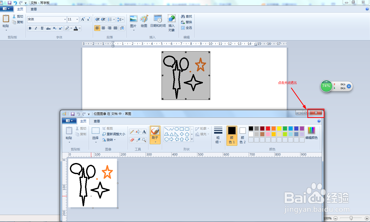Select the Fill bucket tool in Paint
370x222 pixels.
(138, 132)
